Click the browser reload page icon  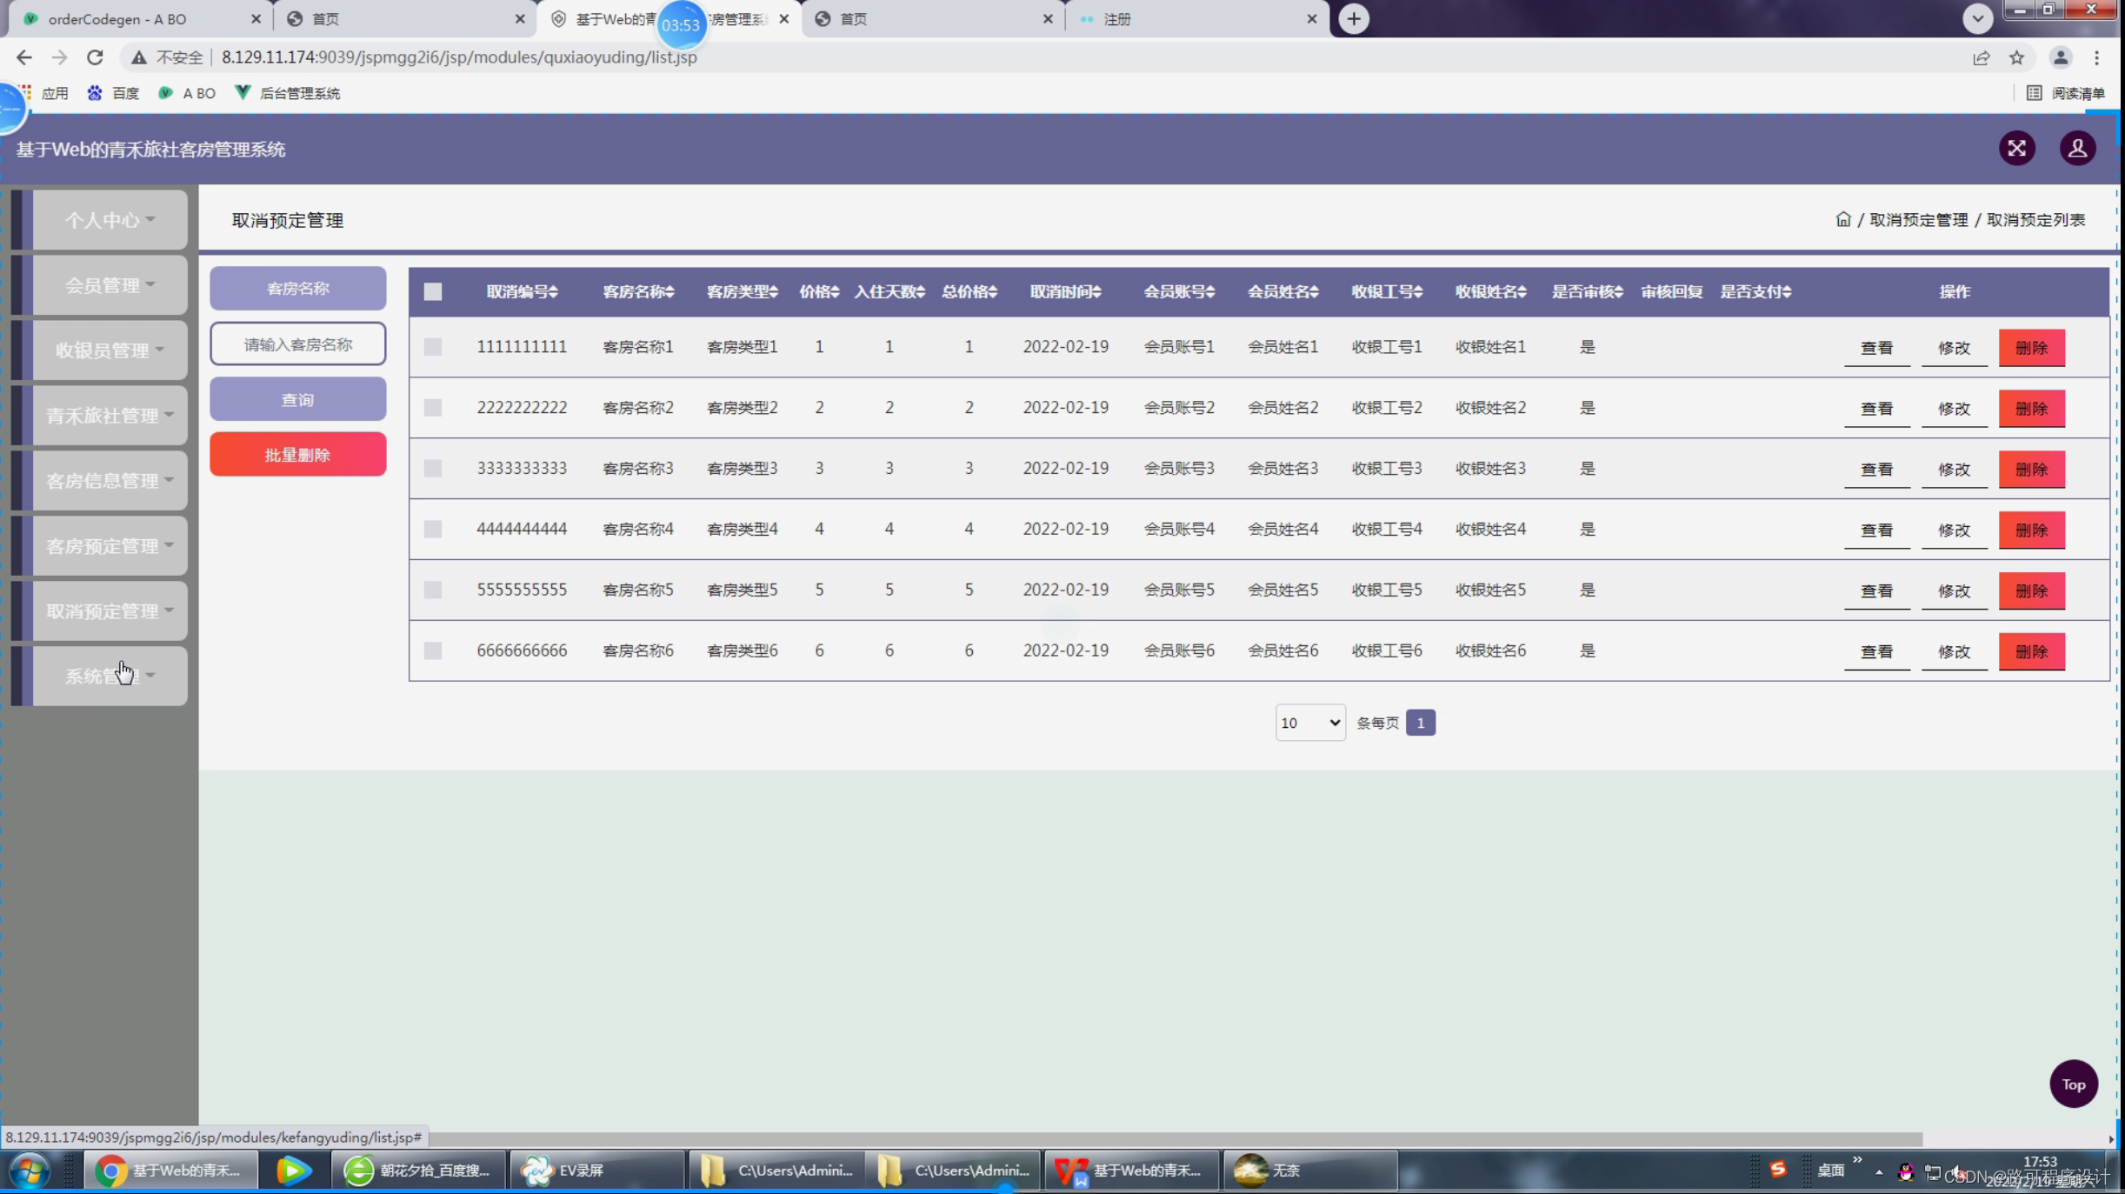click(95, 57)
